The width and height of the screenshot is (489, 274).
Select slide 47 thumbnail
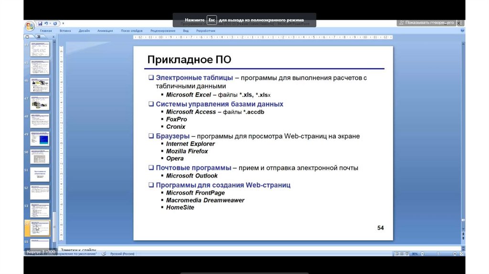tap(40, 103)
